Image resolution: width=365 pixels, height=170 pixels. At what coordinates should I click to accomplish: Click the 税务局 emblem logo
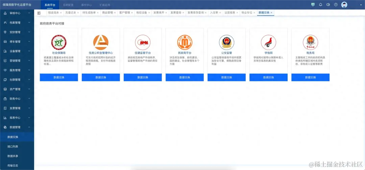[x=310, y=42]
